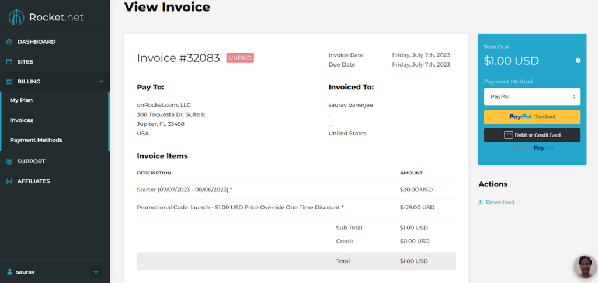This screenshot has height=283, width=598.
Task: Pay with Debit or Credit Card
Action: click(532, 135)
